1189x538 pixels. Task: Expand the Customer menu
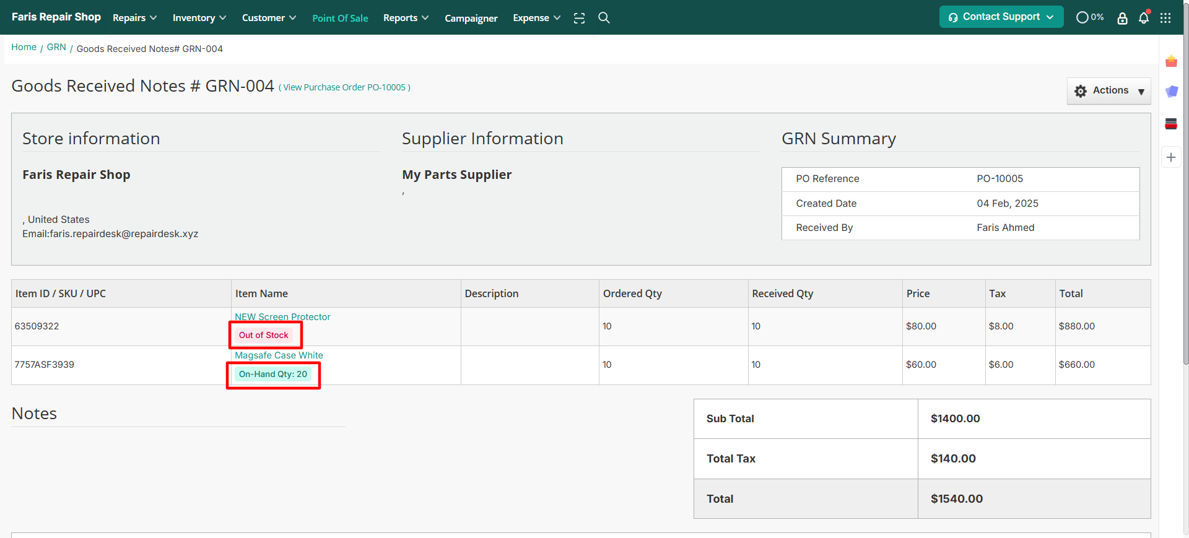[x=269, y=18]
